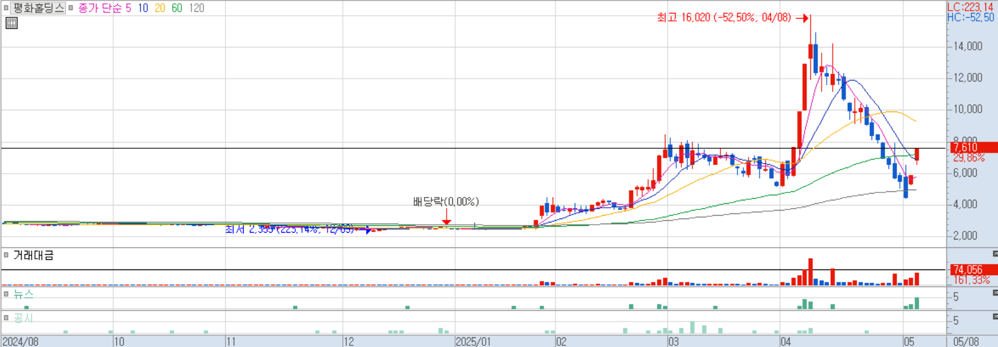Click the 12,000 price axis label
Screen dimensions: 998x347
[x=968, y=78]
